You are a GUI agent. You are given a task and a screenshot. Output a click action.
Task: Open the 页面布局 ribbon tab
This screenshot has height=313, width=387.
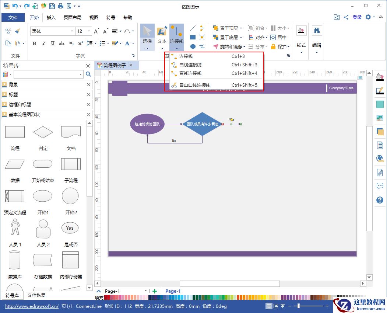72,17
